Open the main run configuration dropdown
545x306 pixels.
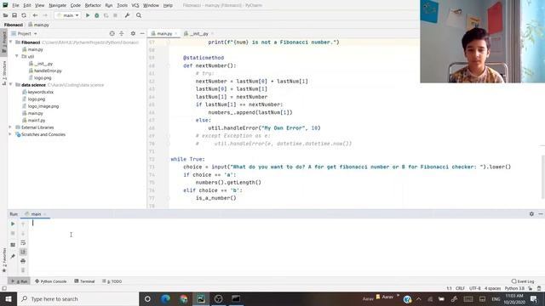67,15
